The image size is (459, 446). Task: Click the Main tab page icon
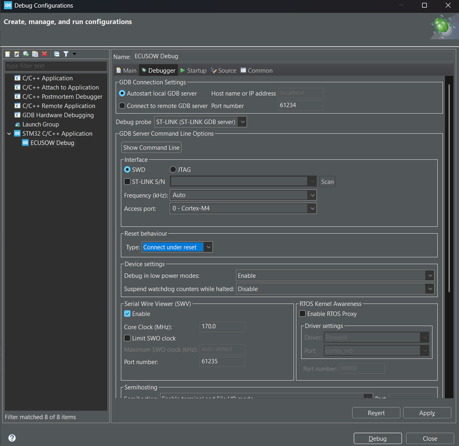[x=119, y=70]
